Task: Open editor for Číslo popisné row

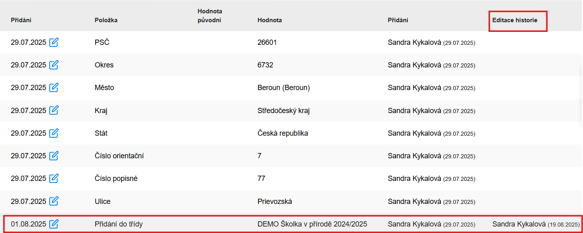Action: click(54, 178)
